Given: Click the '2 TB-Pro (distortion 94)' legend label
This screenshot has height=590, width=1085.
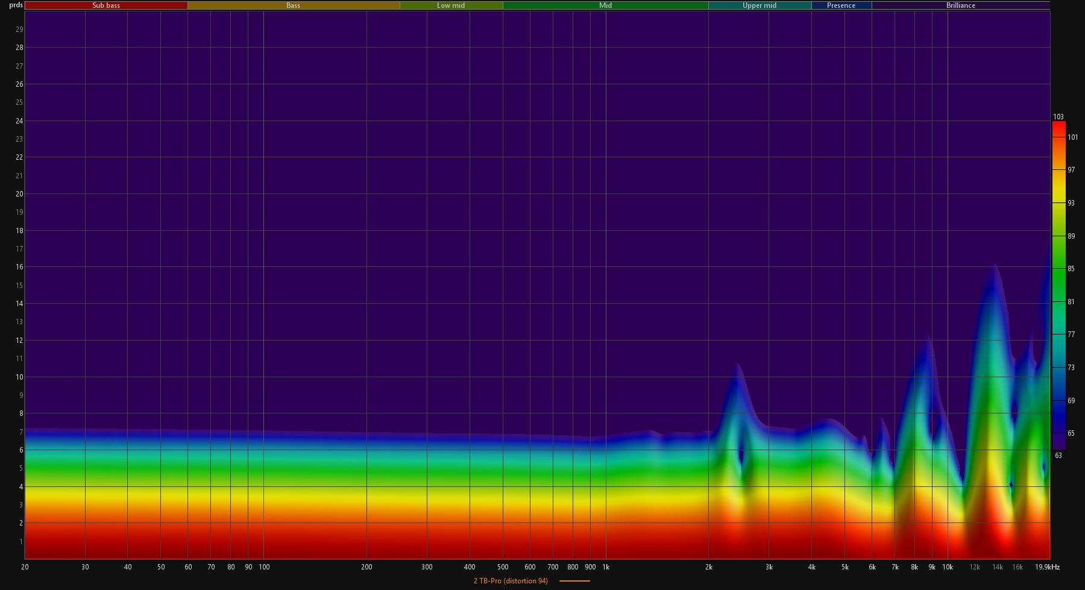Looking at the screenshot, I should point(511,581).
